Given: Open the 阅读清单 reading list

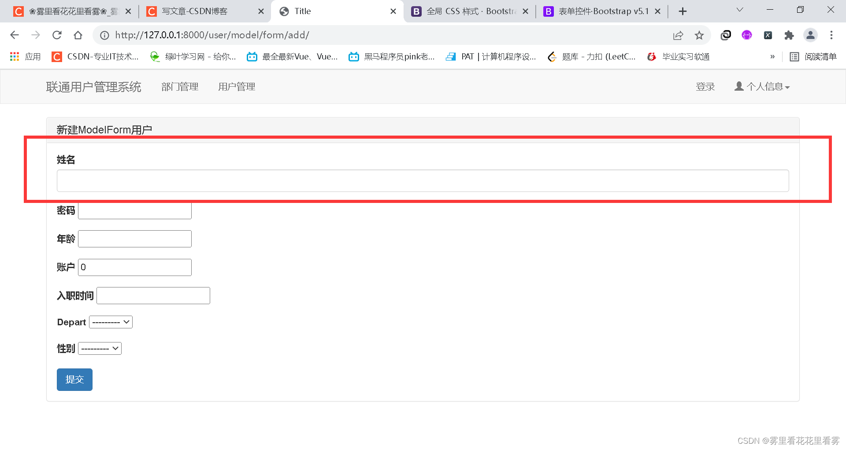Looking at the screenshot, I should click(813, 57).
